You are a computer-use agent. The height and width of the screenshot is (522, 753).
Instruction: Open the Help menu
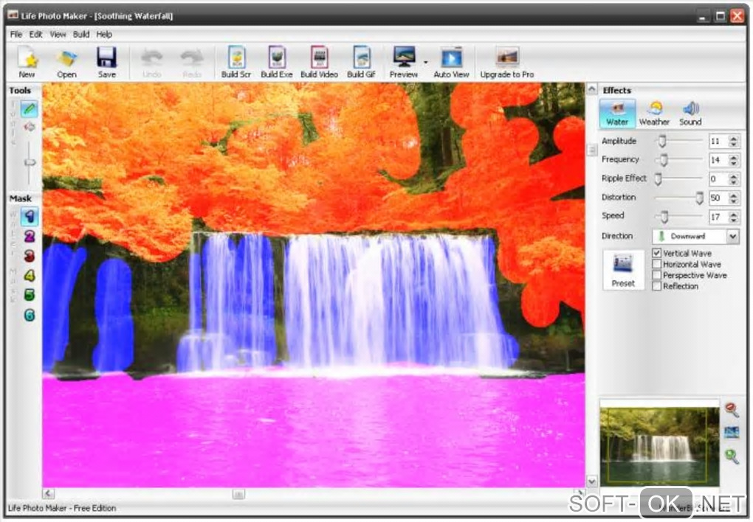104,35
